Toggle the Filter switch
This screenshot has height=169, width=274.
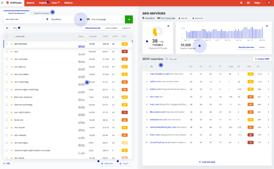click(x=7, y=28)
